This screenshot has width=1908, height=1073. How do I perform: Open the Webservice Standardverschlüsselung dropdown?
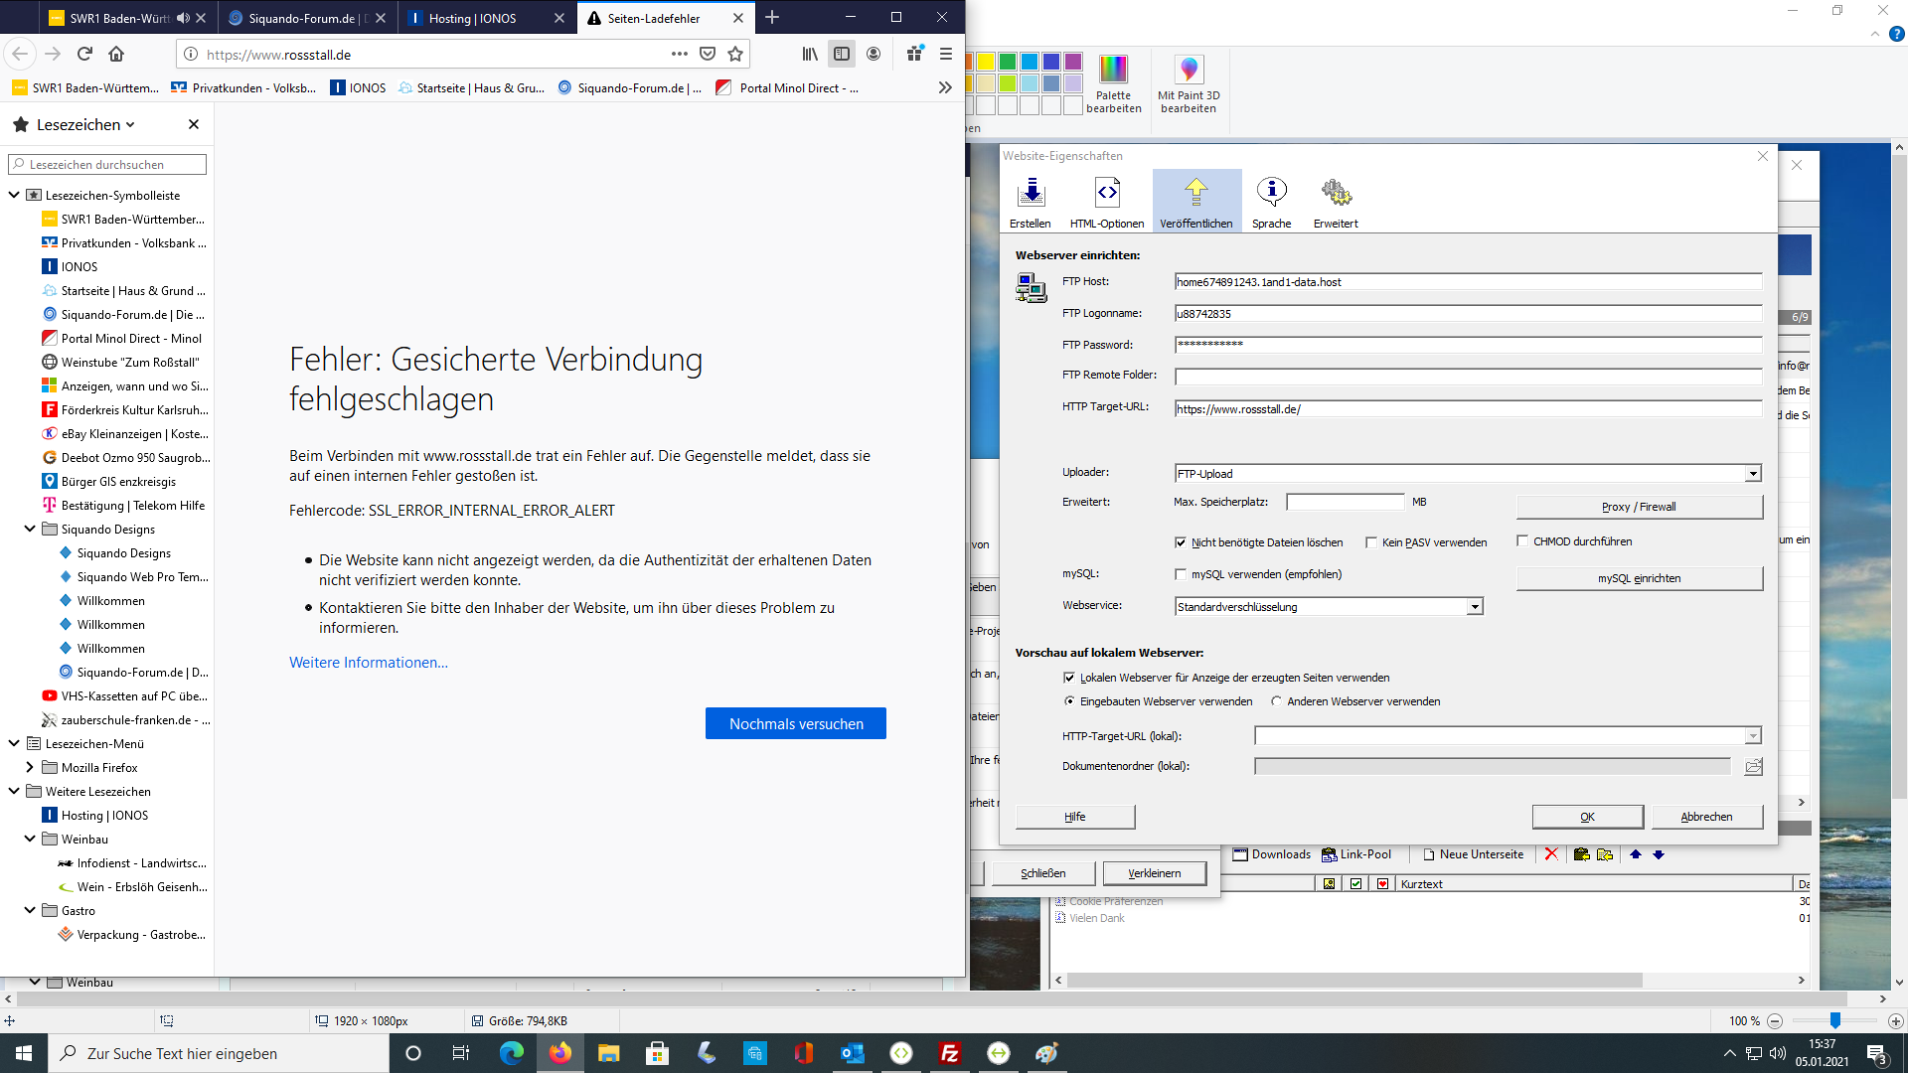(1475, 607)
